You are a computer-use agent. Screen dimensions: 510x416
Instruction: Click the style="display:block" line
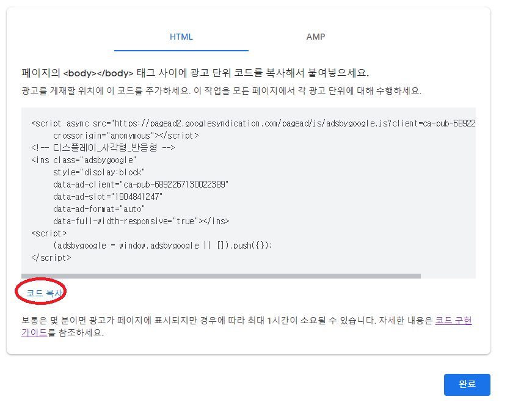point(99,172)
